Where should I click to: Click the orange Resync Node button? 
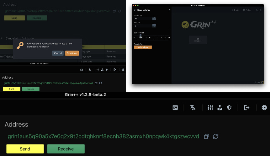click(x=143, y=47)
